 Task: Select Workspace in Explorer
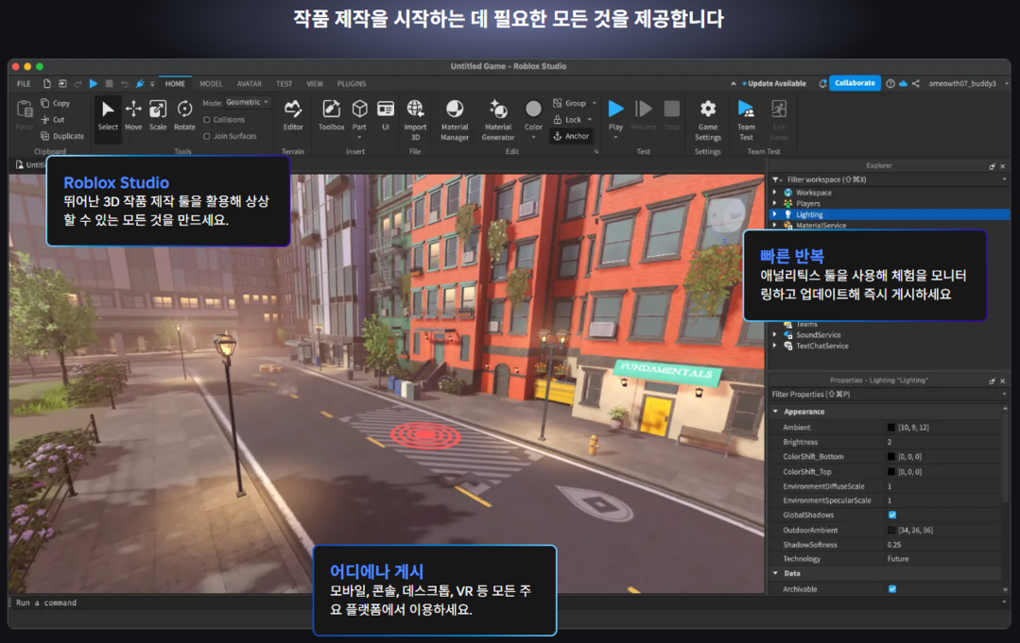point(814,193)
